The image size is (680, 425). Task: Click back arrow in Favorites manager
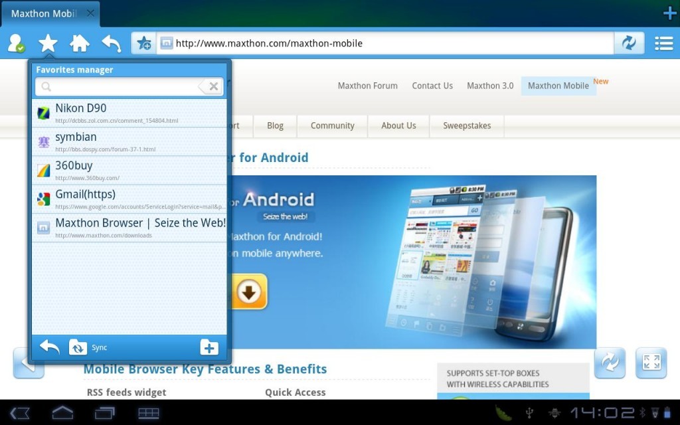(x=49, y=347)
